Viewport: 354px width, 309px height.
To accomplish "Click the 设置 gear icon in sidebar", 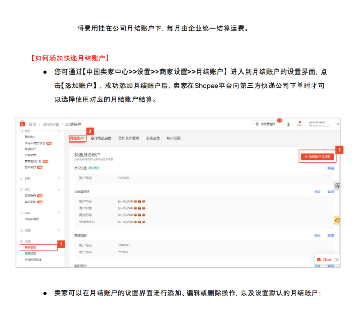I will click(x=21, y=241).
